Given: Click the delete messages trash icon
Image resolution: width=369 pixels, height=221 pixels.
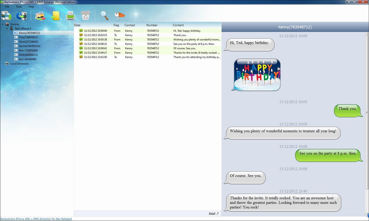Looking at the screenshot, I should click(86, 15).
